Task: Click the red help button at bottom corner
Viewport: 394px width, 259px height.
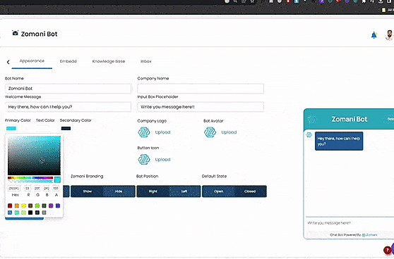Action: [x=387, y=250]
